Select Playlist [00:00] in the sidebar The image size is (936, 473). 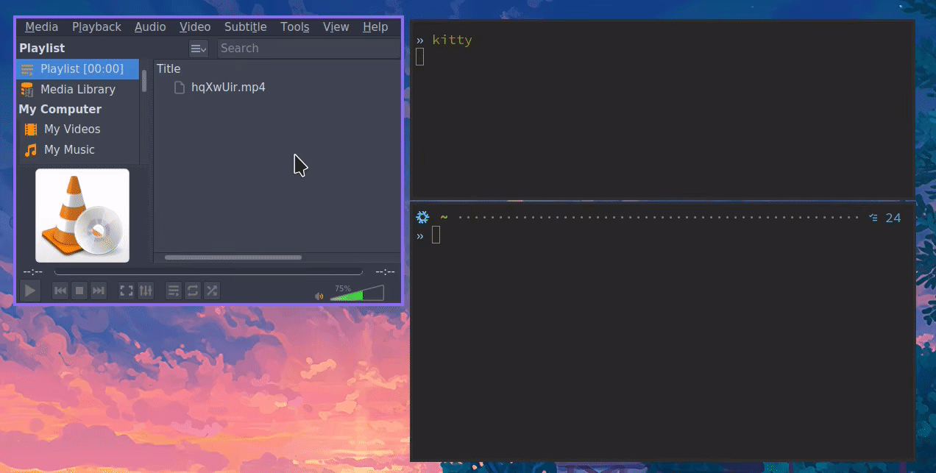(77, 69)
